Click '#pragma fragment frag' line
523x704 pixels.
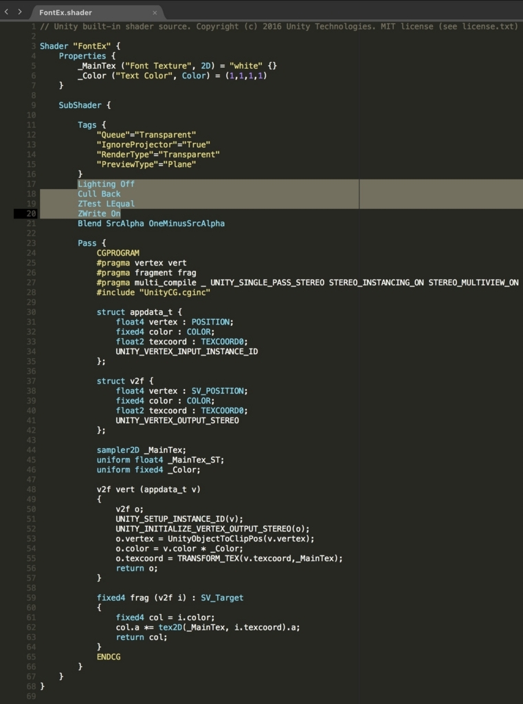pyautogui.click(x=146, y=273)
